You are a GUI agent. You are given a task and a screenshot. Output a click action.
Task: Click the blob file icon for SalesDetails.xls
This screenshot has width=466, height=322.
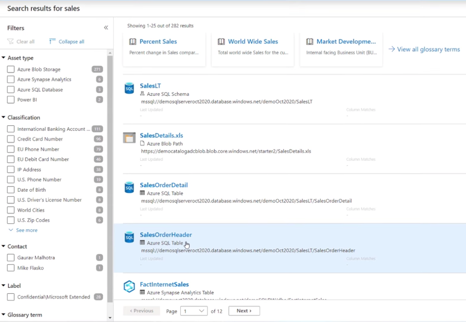(129, 138)
